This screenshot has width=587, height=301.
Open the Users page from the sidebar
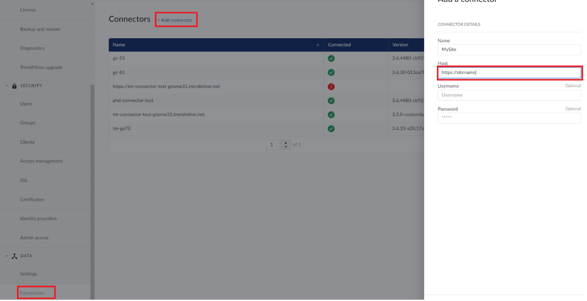[26, 103]
